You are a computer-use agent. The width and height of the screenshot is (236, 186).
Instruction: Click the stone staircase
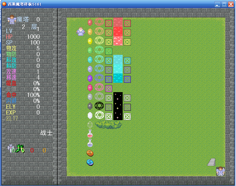click(212, 162)
